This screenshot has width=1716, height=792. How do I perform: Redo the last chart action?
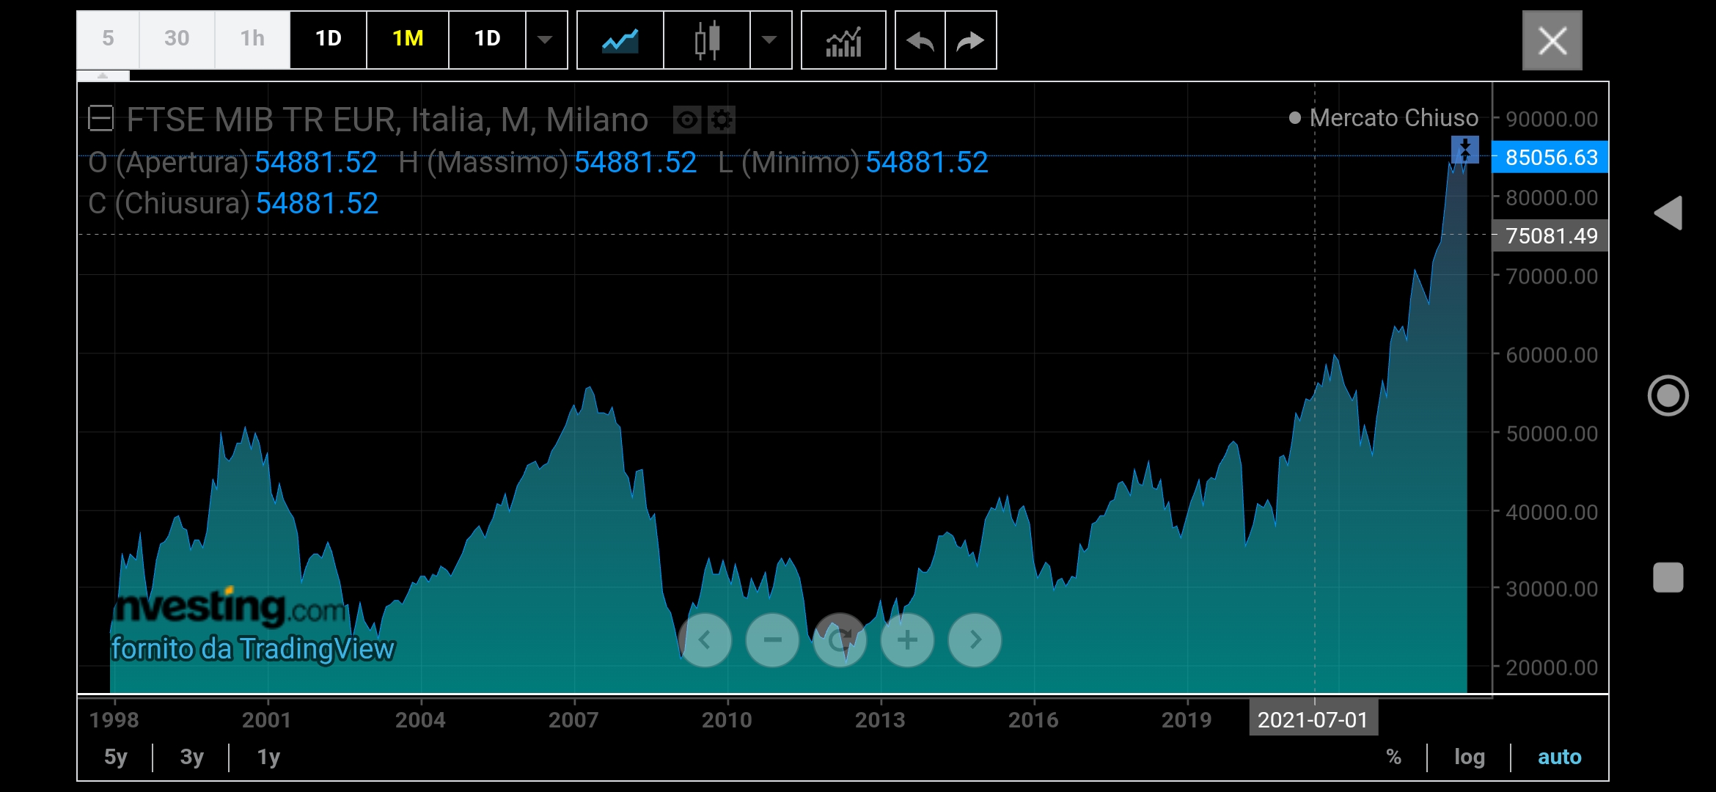coord(971,40)
